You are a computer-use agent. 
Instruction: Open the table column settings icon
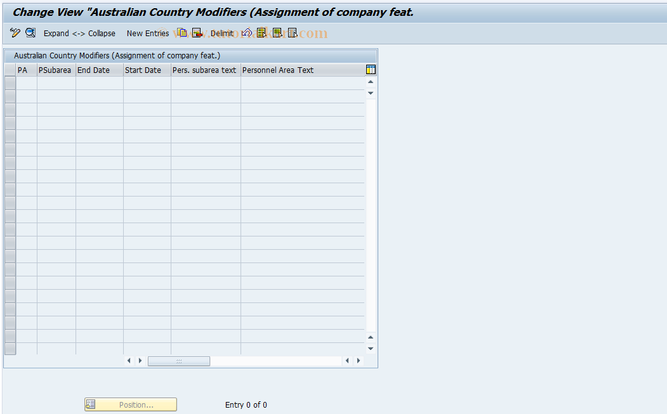(x=371, y=70)
